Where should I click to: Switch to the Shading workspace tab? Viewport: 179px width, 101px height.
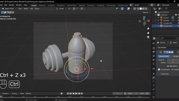(82, 5)
